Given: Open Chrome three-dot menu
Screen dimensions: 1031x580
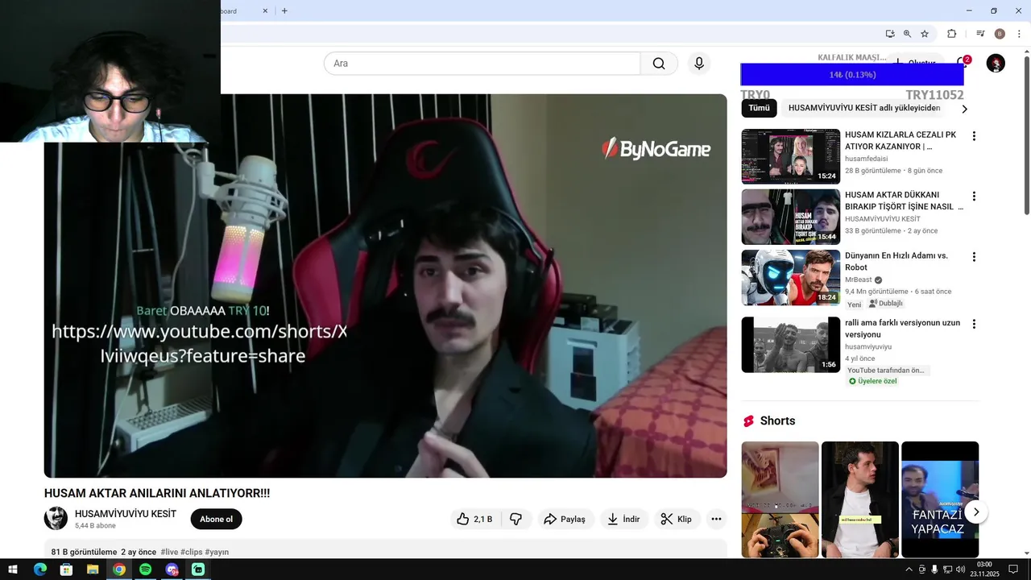Looking at the screenshot, I should (1019, 34).
